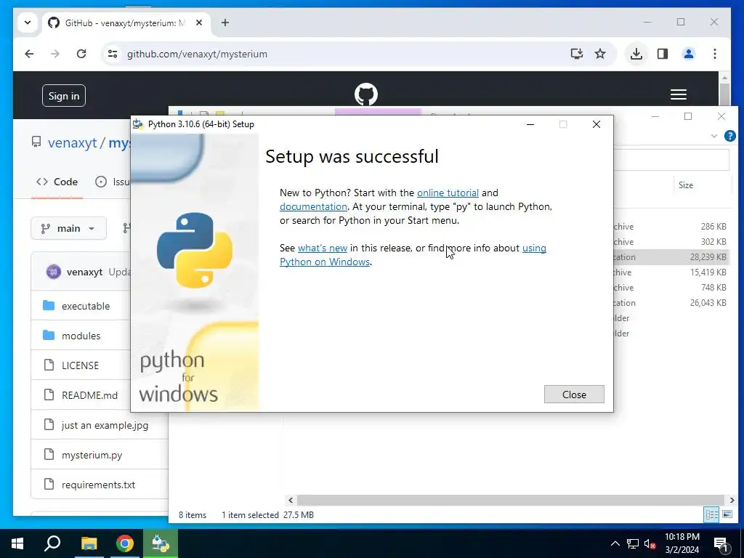Click the modules folder icon
The image size is (744, 558).
[49, 335]
